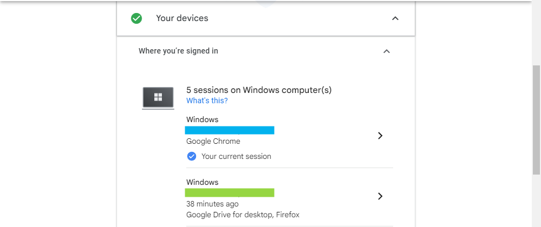This screenshot has width=541, height=227.
Task: Collapse the Where you're signed in panel
Action: pyautogui.click(x=386, y=51)
